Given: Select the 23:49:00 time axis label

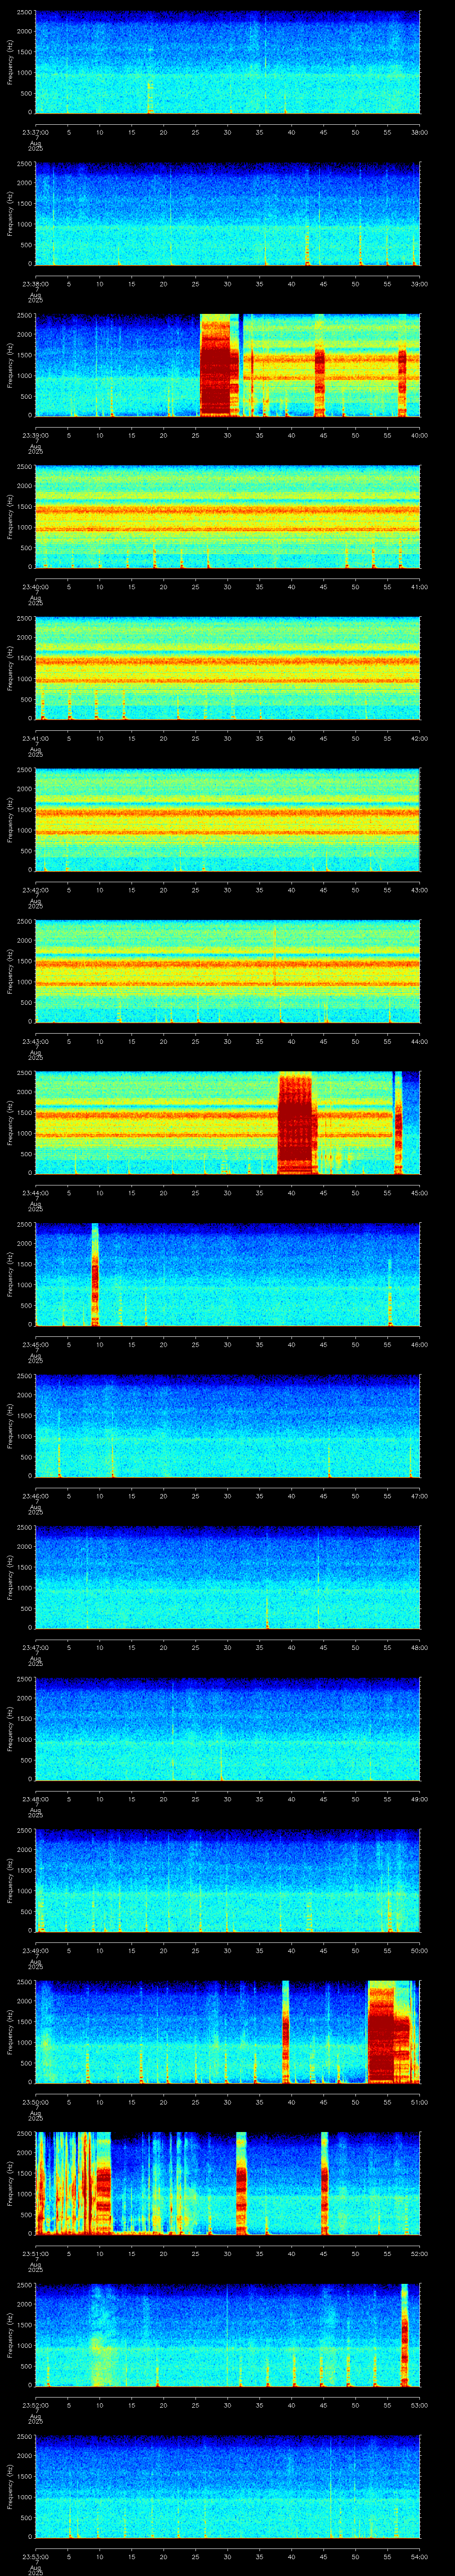Looking at the screenshot, I should coord(35,1950).
